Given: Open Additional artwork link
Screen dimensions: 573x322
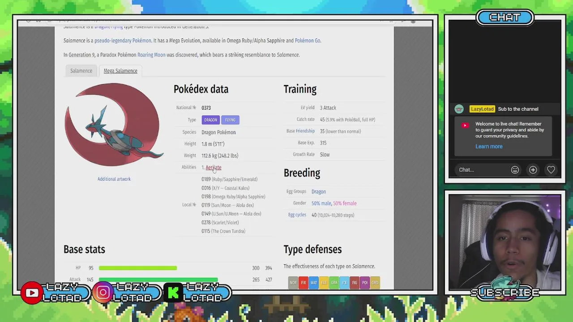Looking at the screenshot, I should [114, 179].
